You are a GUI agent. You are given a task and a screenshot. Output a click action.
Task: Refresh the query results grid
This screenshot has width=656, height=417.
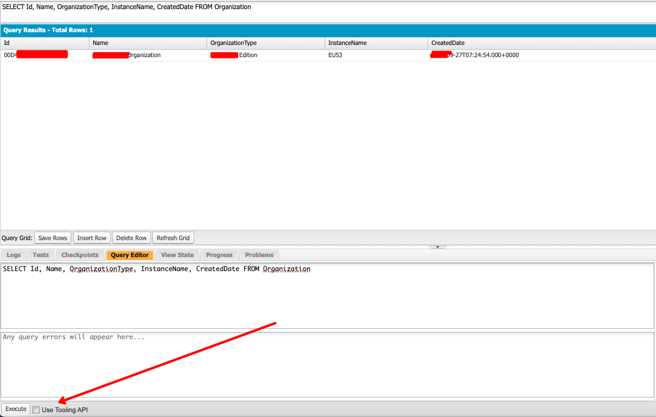coord(173,237)
